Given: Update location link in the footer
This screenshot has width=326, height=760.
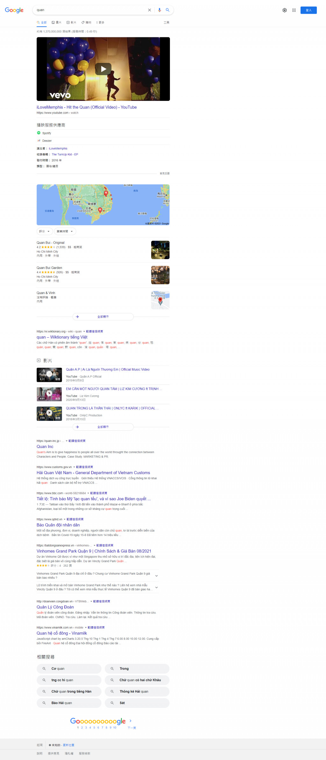Looking at the screenshot, I should click(68, 745).
